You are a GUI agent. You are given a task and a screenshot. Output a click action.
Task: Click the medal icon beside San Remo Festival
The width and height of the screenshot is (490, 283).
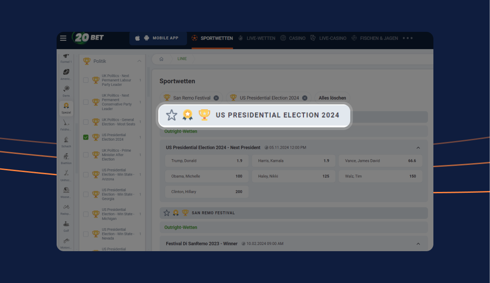point(176,213)
